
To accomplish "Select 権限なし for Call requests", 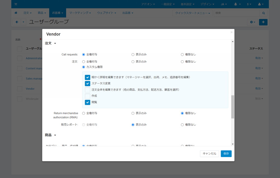I will (182, 54).
